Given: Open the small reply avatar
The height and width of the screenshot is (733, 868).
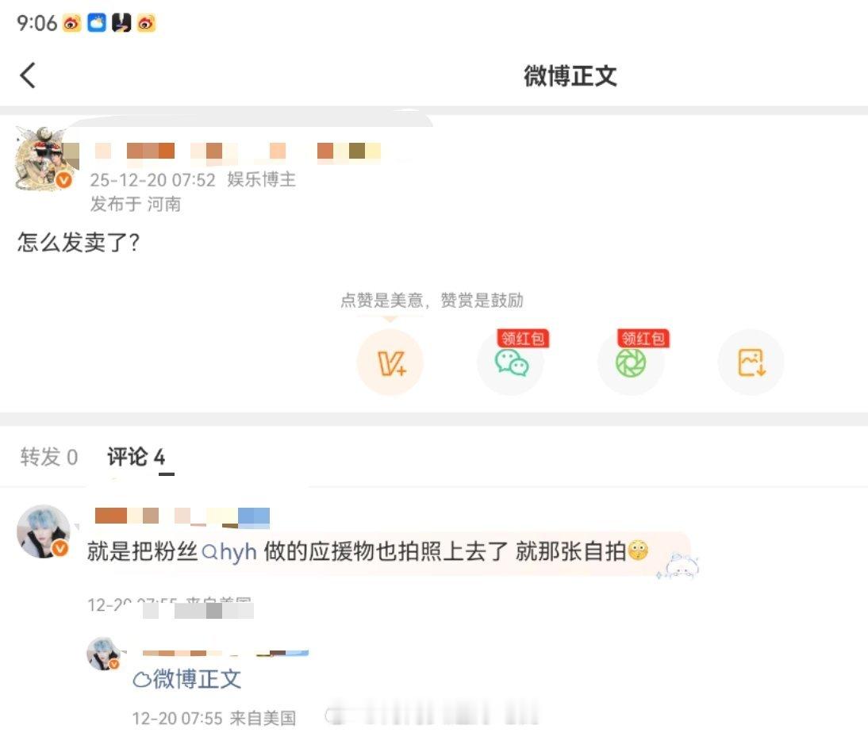Looking at the screenshot, I should pos(103,654).
